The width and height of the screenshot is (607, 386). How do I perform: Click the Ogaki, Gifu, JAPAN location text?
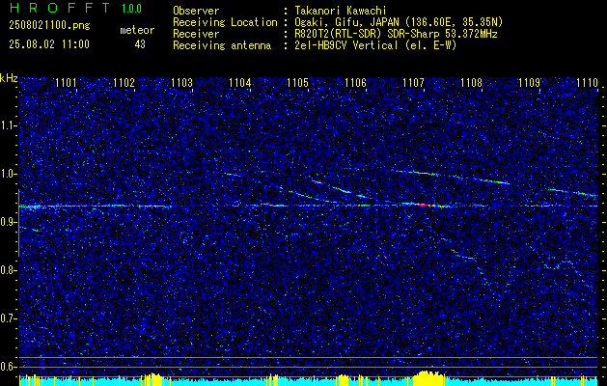[399, 22]
